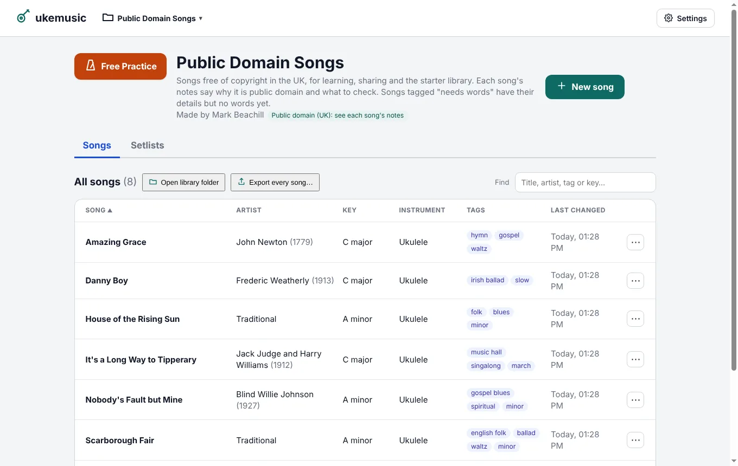Open more options for It's a Long Way to Tipperary
This screenshot has height=466, width=738.
(635, 359)
